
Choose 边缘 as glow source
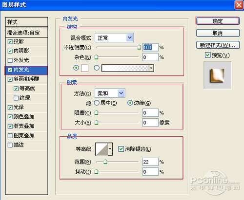[130, 103]
